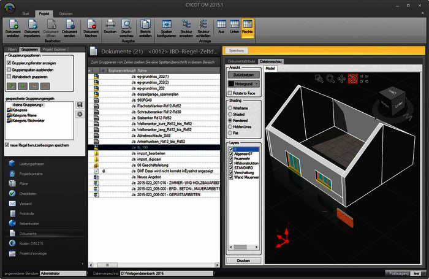This screenshot has height=279, width=429.
Task: Enable Gruppenspalten ausblenden checkbox
Action: click(x=9, y=69)
